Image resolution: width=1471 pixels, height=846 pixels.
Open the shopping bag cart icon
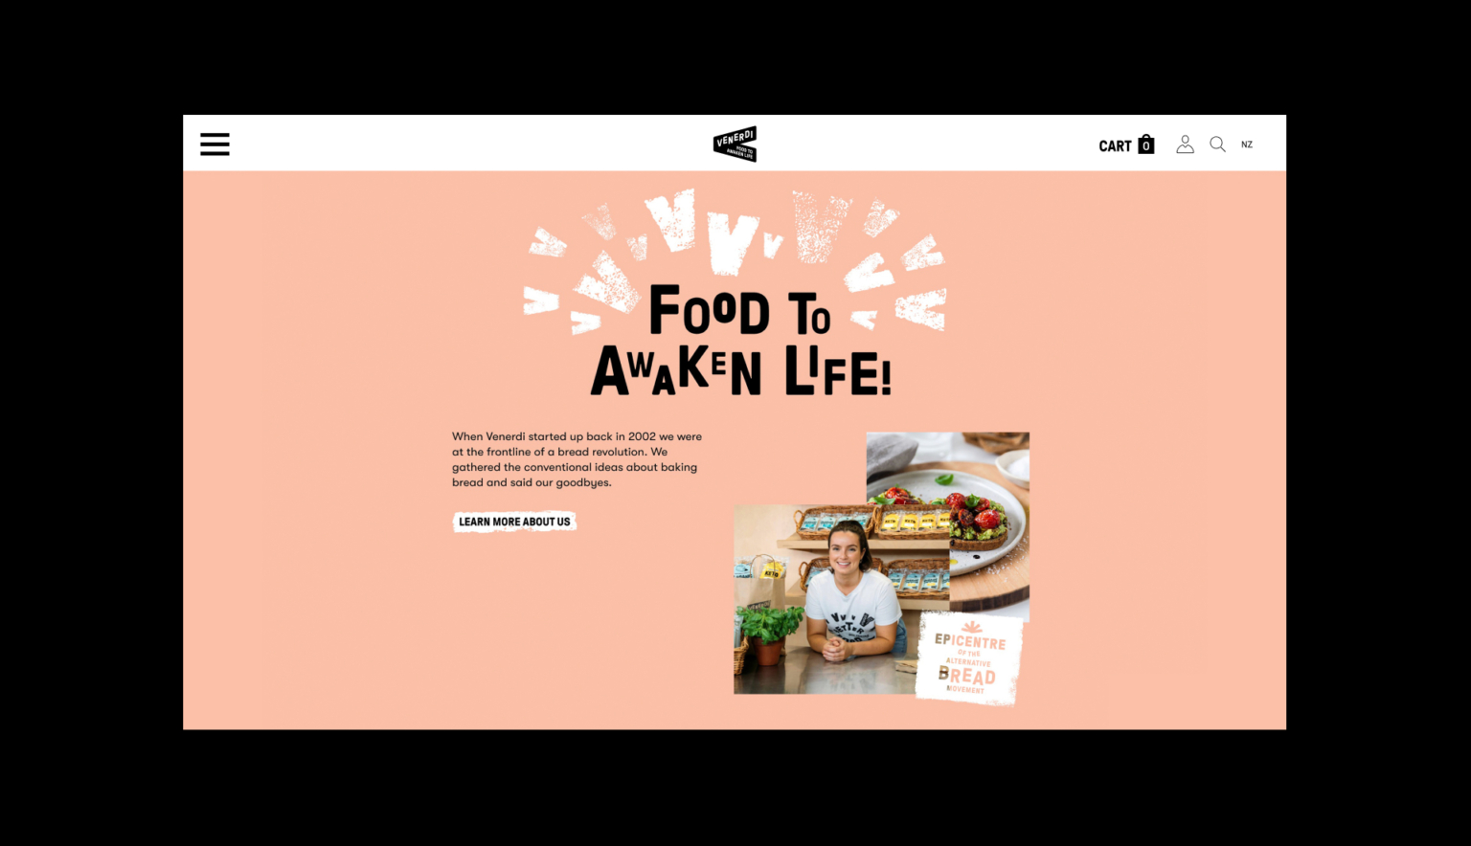pos(1146,145)
